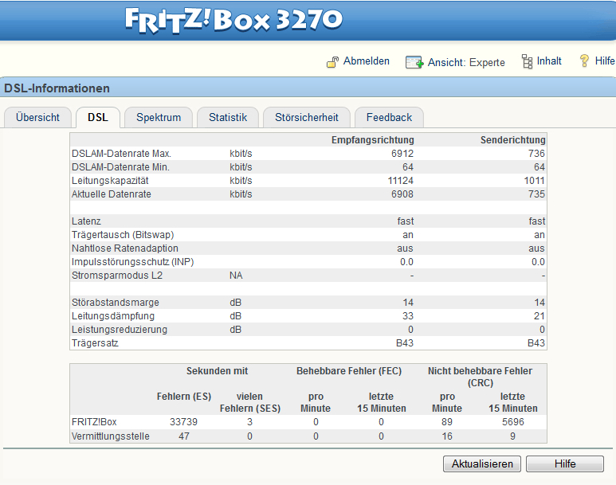This screenshot has height=485, width=616.
Task: Click the FRITZ!Box 3270 logo
Action: pos(233,20)
